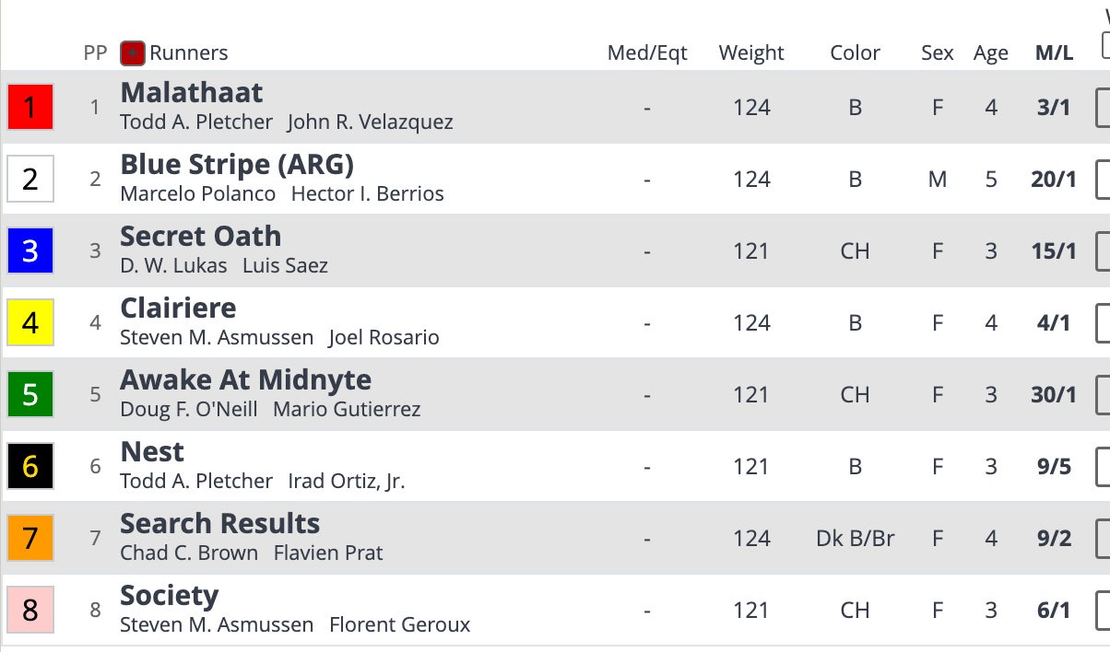Image resolution: width=1110 pixels, height=652 pixels.
Task: Select the green number 5 saddle cloth
Action: [30, 395]
